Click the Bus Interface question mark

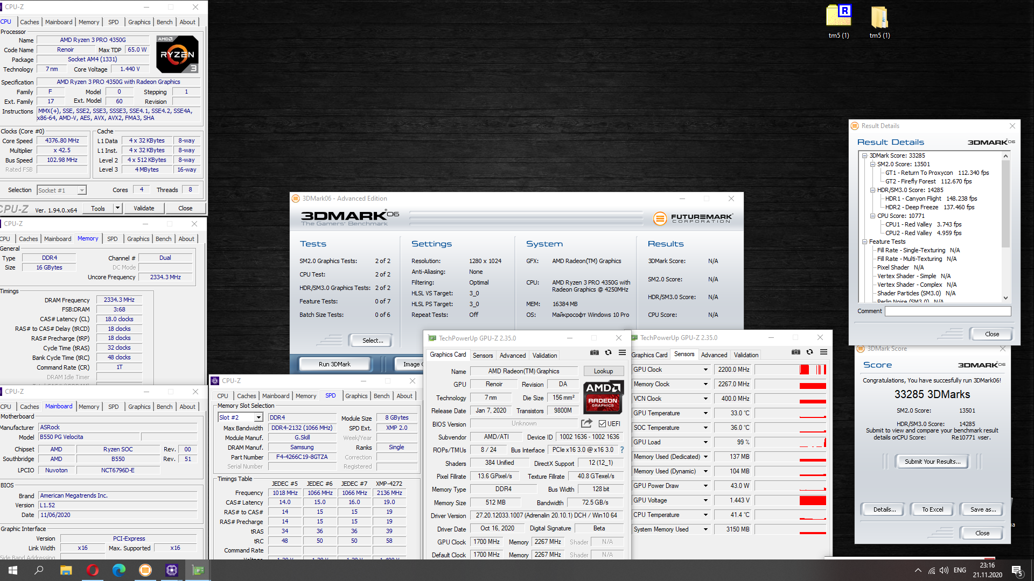pos(621,450)
